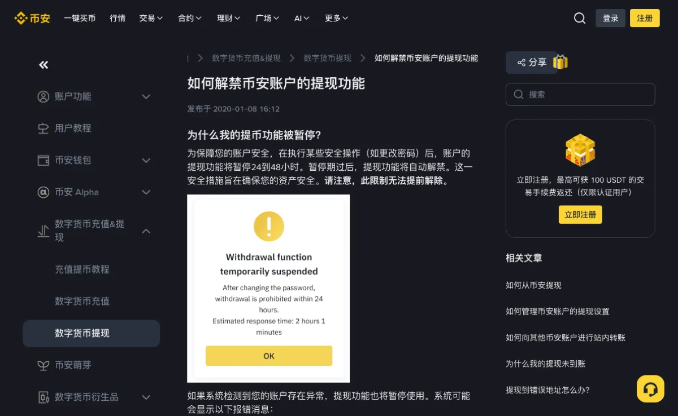The width and height of the screenshot is (678, 416).
Task: Click the withdrawal suspended screenshot image
Action: click(x=268, y=289)
